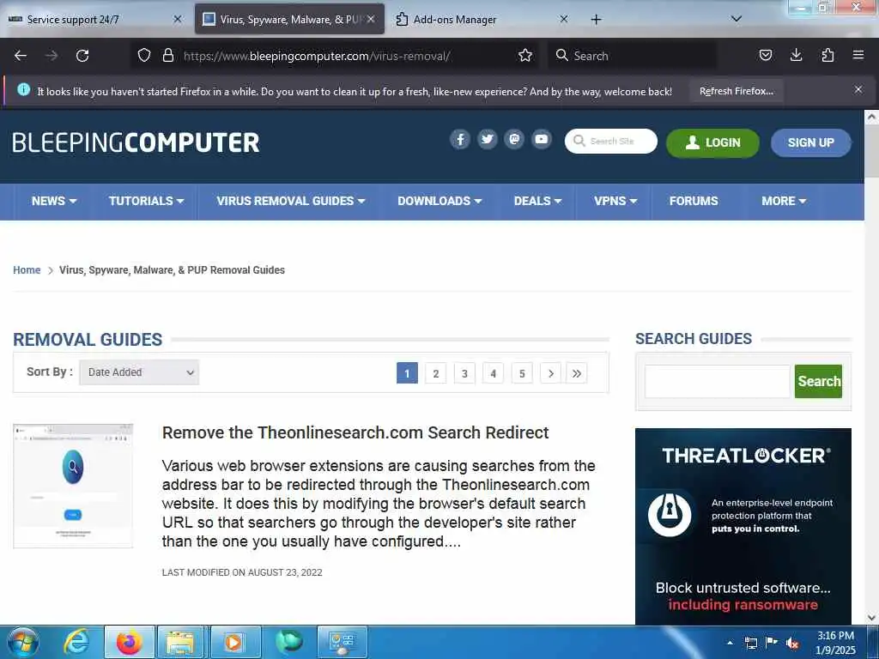Open a new tab with the plus icon
This screenshot has width=879, height=659.
point(596,20)
